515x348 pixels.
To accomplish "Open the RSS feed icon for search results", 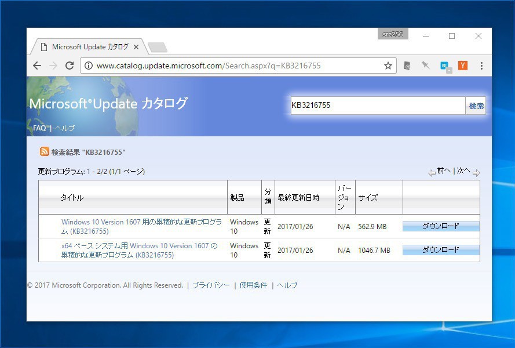I will pos(45,151).
